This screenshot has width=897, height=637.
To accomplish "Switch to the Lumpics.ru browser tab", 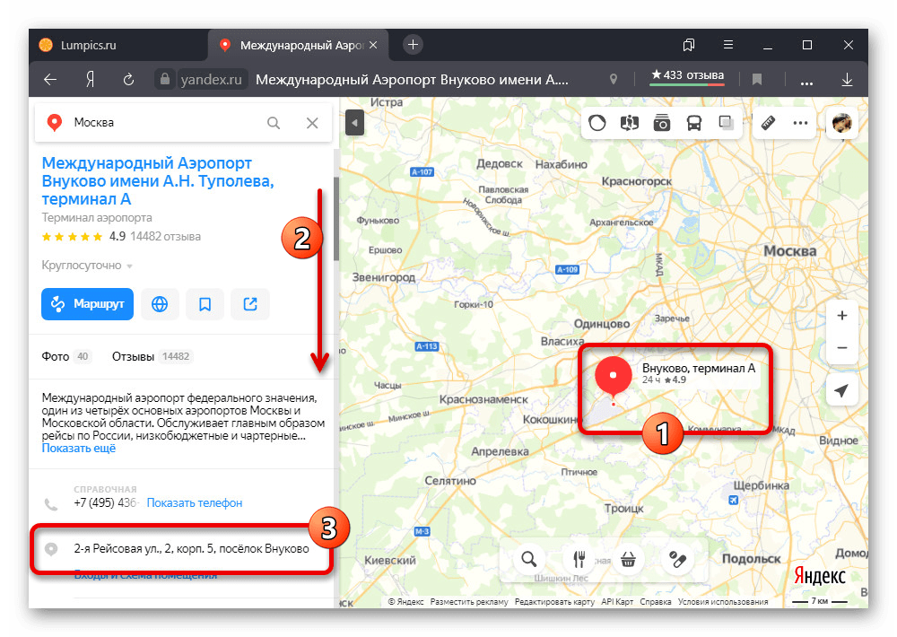I will click(x=89, y=45).
